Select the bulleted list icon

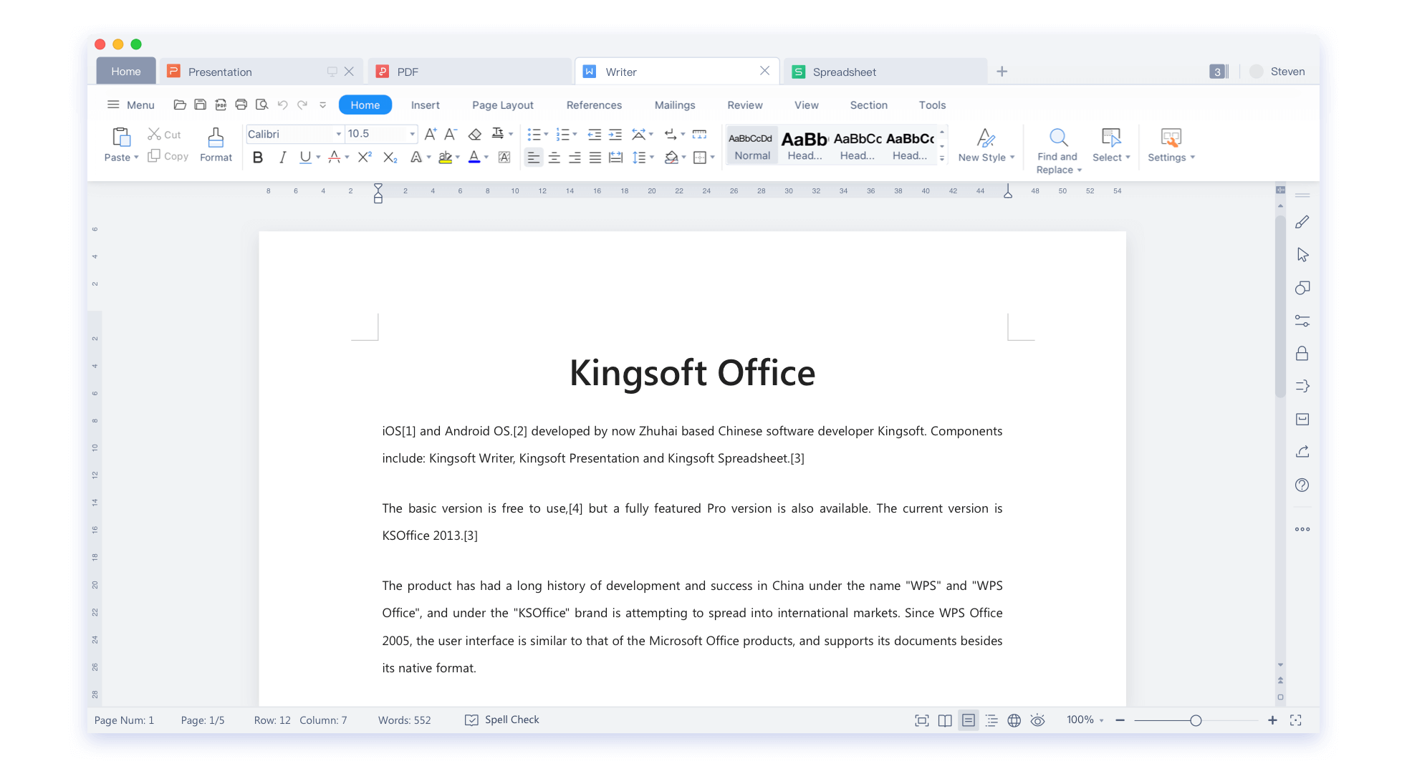click(534, 134)
